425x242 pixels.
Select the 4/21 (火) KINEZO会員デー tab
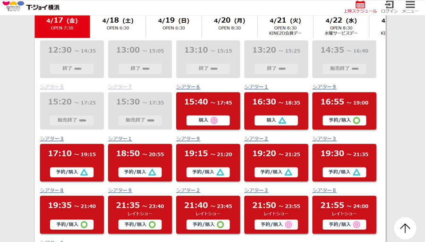[285, 26]
